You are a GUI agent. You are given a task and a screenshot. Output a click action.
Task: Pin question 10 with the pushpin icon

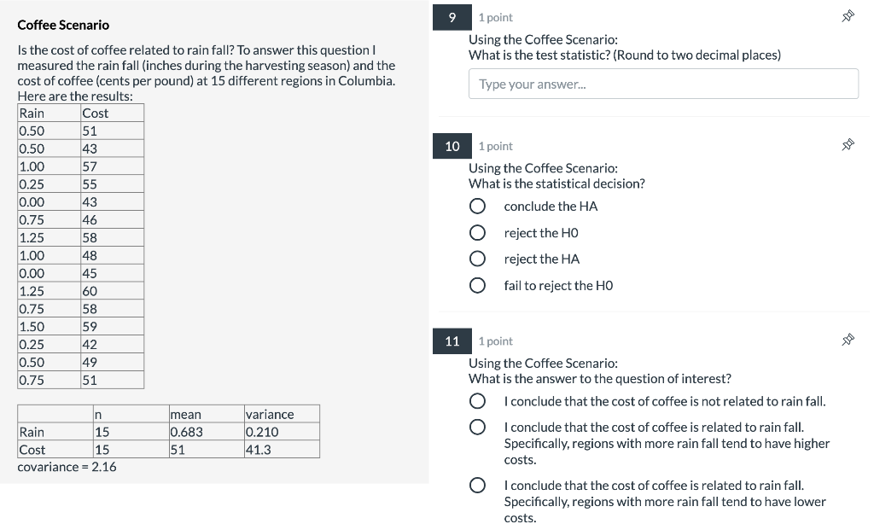[x=848, y=145]
